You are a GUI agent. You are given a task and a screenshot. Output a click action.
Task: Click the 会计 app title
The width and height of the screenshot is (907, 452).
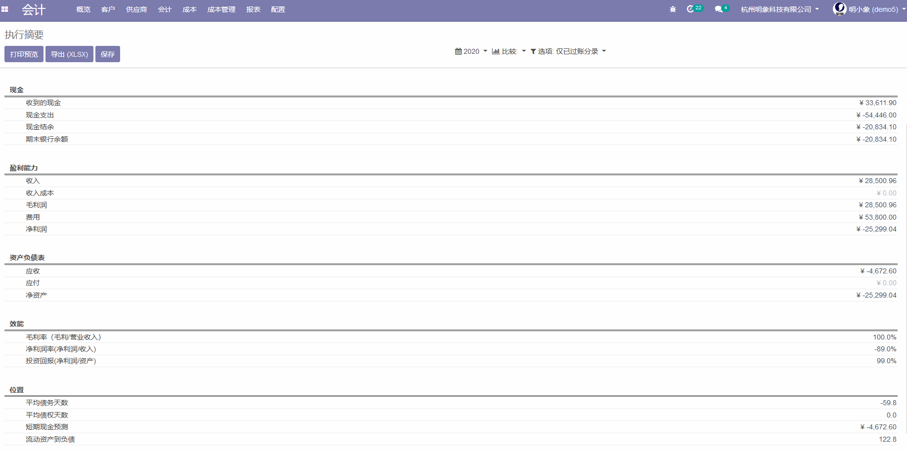34,9
